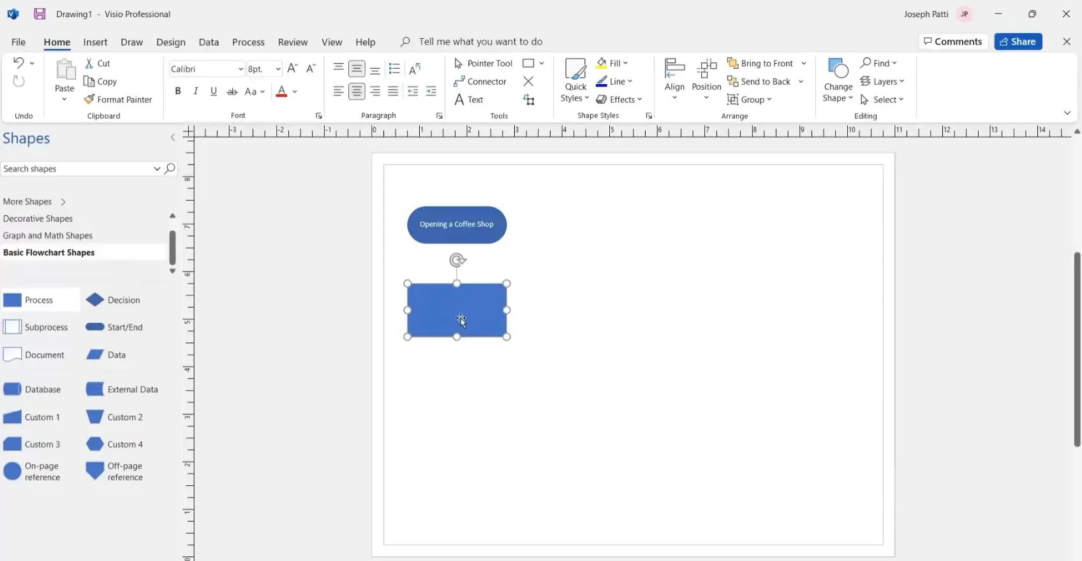The width and height of the screenshot is (1082, 561).
Task: Open the Comments pane button
Action: [953, 41]
